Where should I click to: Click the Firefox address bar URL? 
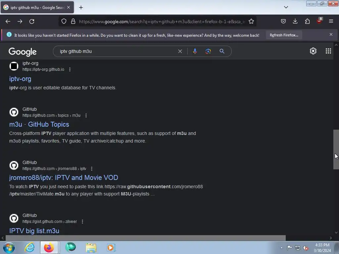point(162,21)
